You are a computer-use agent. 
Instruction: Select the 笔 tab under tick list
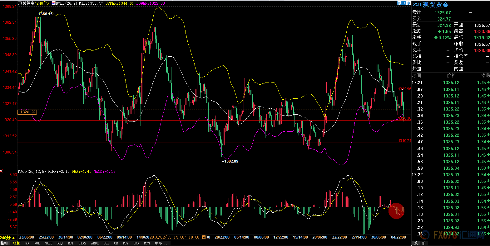(x=416, y=243)
